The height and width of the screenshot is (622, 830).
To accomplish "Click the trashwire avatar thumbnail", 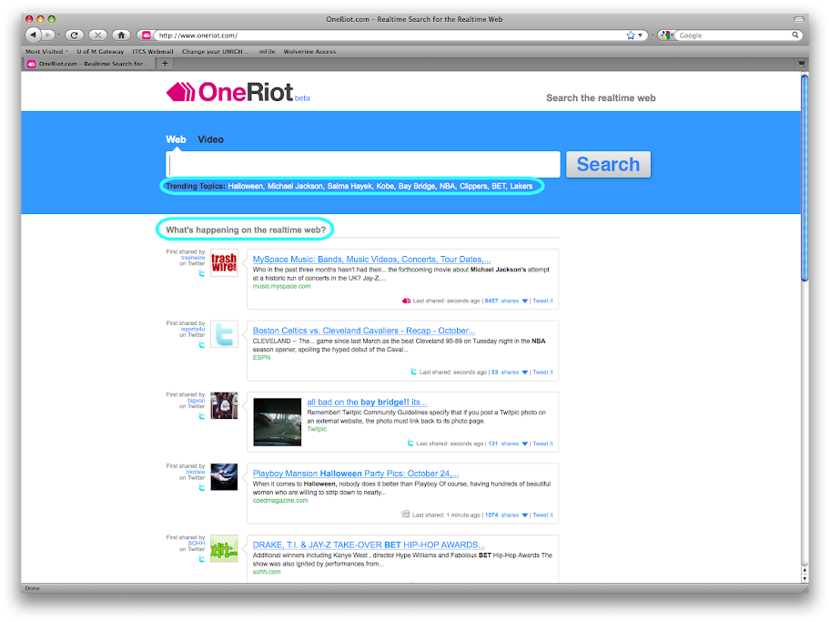I will [x=224, y=263].
